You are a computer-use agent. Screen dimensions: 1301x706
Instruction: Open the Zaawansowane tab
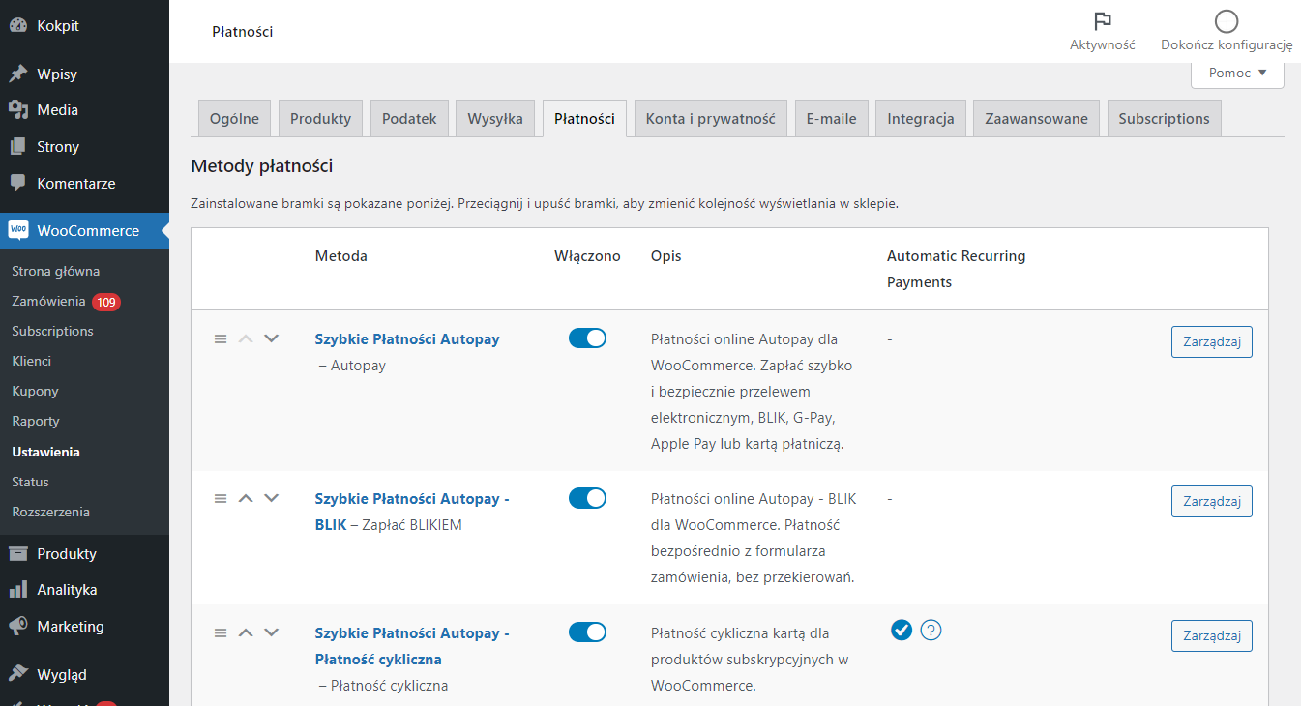(x=1036, y=118)
